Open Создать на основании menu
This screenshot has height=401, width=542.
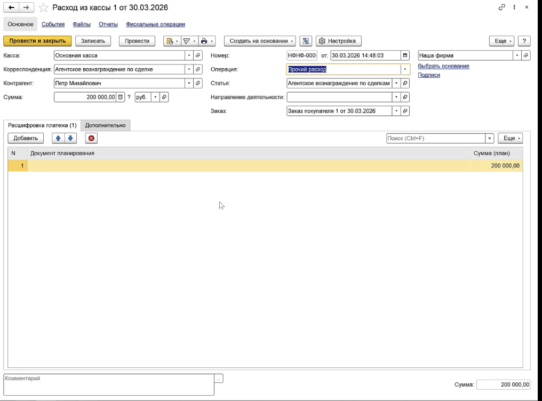(x=260, y=41)
